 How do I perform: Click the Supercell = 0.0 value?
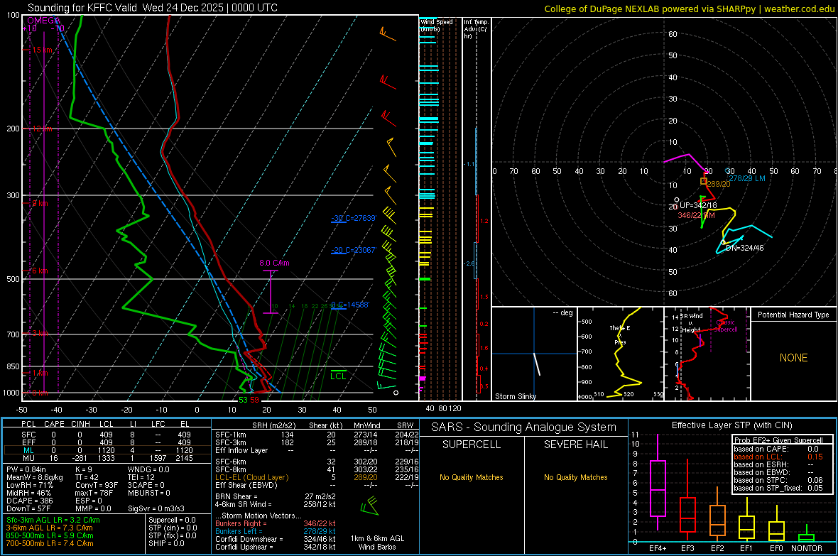tap(172, 520)
